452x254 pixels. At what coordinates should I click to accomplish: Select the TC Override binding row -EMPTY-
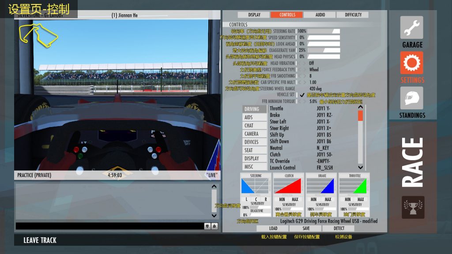click(313, 161)
